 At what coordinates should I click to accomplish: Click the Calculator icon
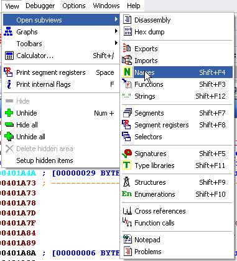pyautogui.click(x=9, y=56)
